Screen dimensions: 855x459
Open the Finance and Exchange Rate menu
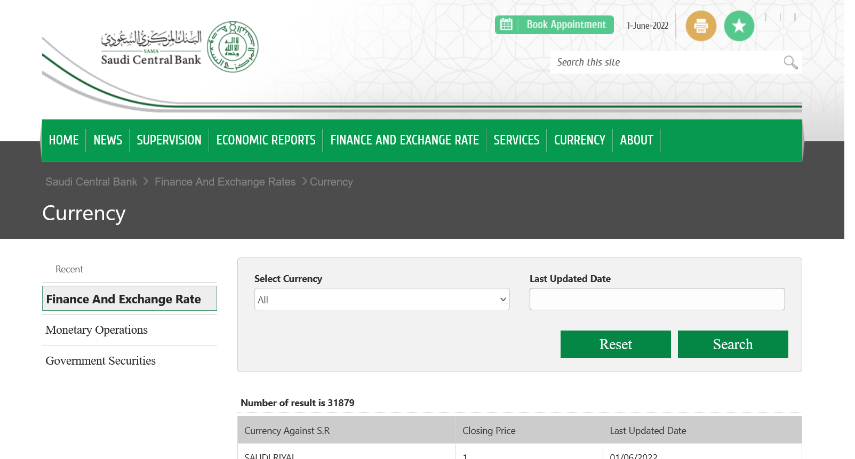point(404,140)
